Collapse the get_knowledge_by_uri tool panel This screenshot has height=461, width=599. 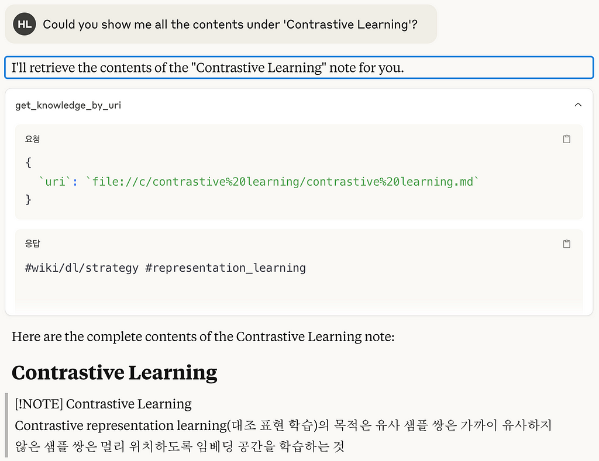click(578, 105)
